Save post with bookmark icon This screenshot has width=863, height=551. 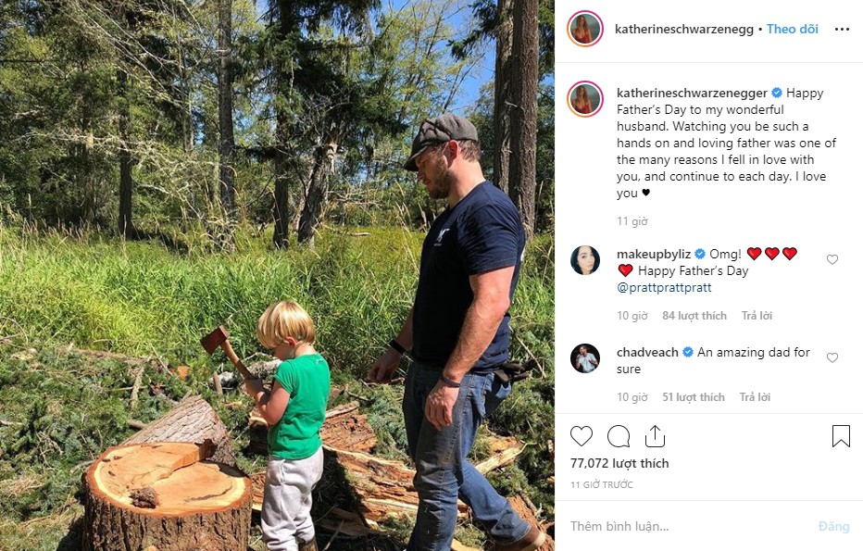[x=841, y=436]
